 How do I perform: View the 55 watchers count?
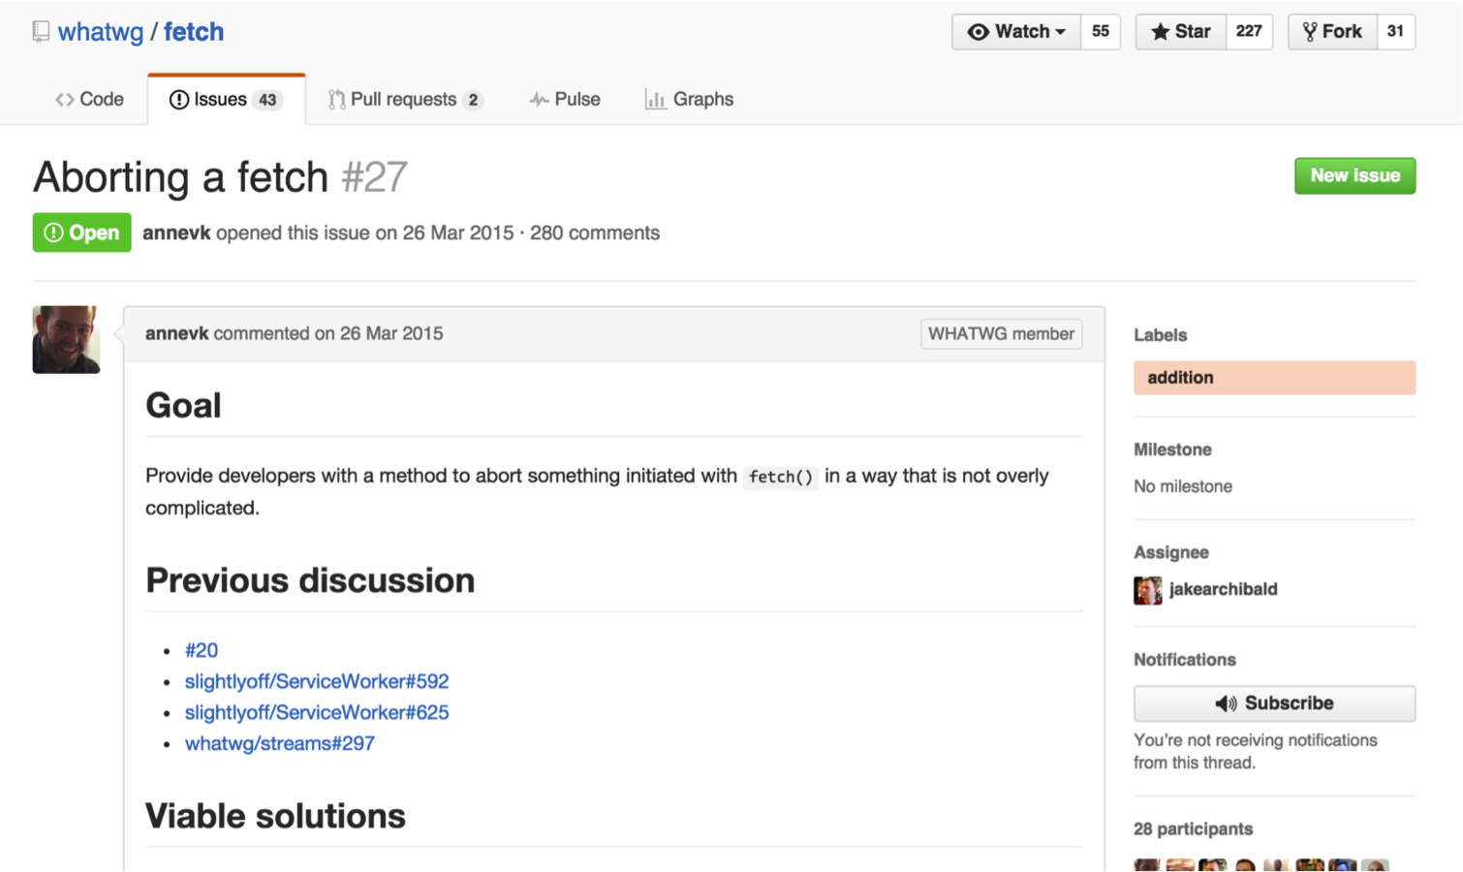[1101, 32]
